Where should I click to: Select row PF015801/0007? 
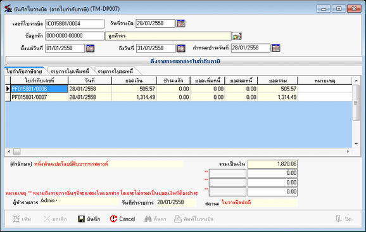click(x=39, y=97)
